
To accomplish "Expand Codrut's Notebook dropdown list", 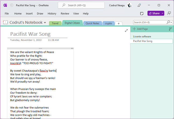I will [x=45, y=23].
